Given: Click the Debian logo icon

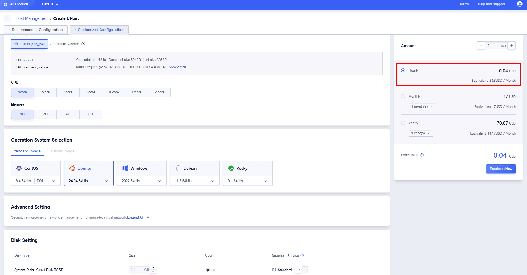Looking at the screenshot, I should pos(178,168).
